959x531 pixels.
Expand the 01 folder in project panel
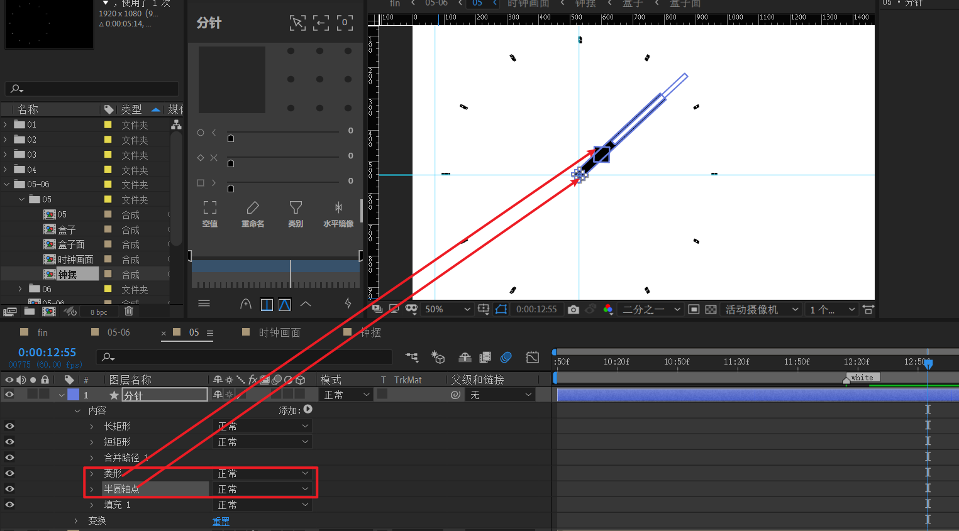click(x=6, y=125)
